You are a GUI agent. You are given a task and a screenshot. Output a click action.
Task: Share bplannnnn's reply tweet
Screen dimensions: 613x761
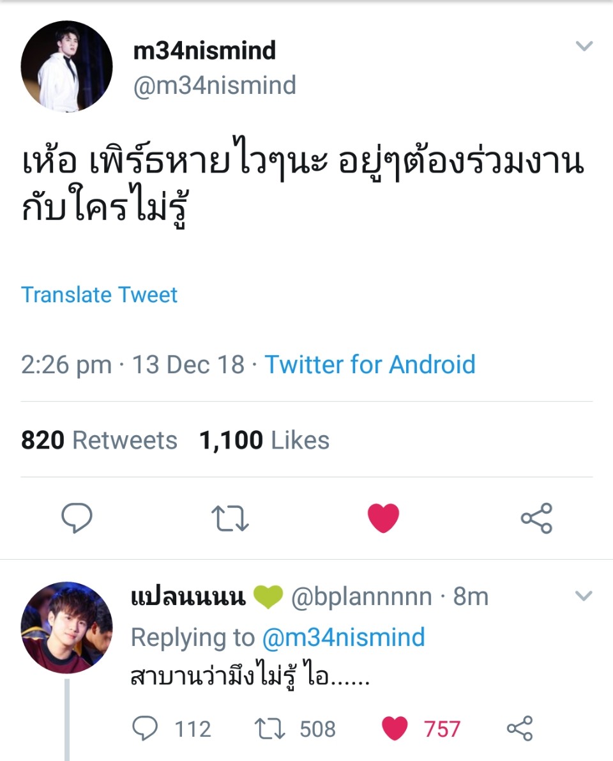click(519, 728)
